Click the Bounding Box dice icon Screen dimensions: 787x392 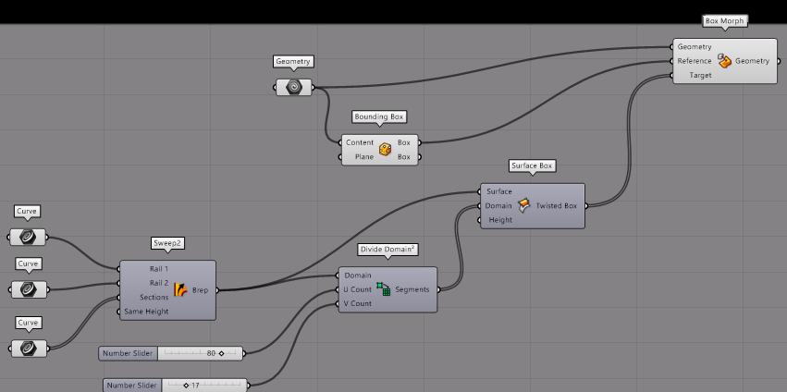385,149
